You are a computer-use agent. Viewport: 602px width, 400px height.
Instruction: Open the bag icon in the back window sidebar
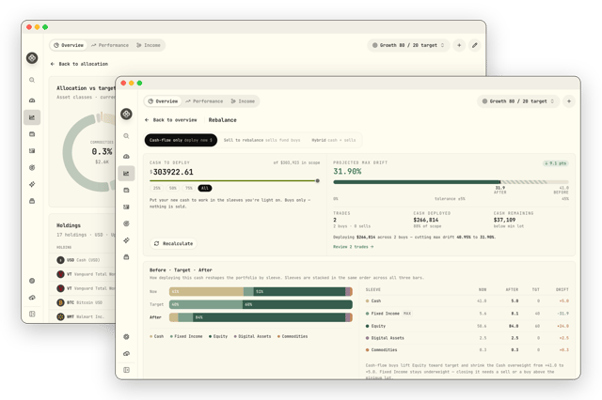tap(32, 201)
